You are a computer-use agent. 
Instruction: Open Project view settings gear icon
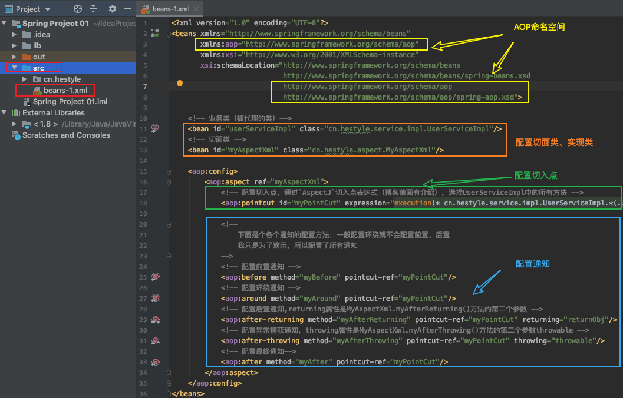click(x=112, y=9)
